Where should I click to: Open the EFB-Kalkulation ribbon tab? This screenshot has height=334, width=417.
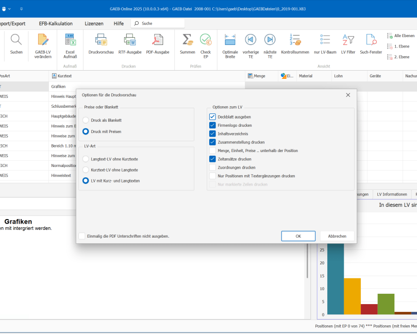56,23
